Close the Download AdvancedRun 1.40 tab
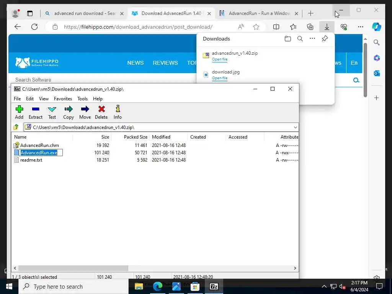The height and width of the screenshot is (294, 392). click(209, 13)
